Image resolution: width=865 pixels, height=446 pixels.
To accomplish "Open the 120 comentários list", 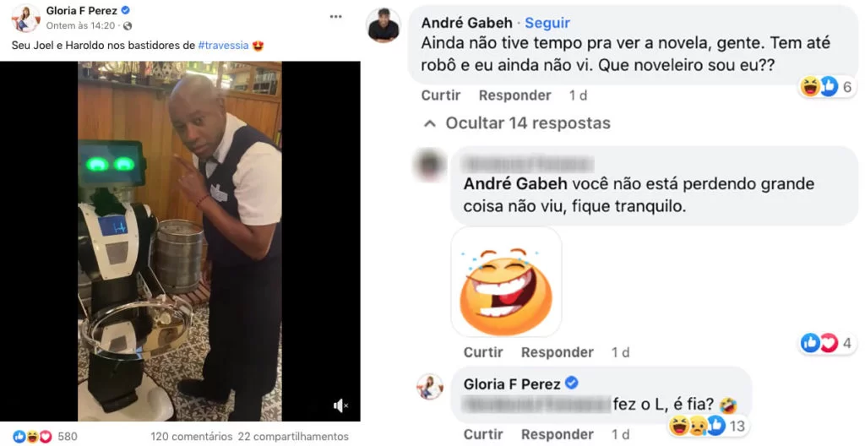I will (192, 437).
